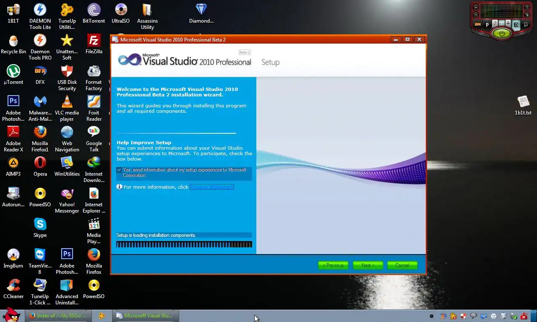Click the TuneUp taskbar button

tap(102, 316)
